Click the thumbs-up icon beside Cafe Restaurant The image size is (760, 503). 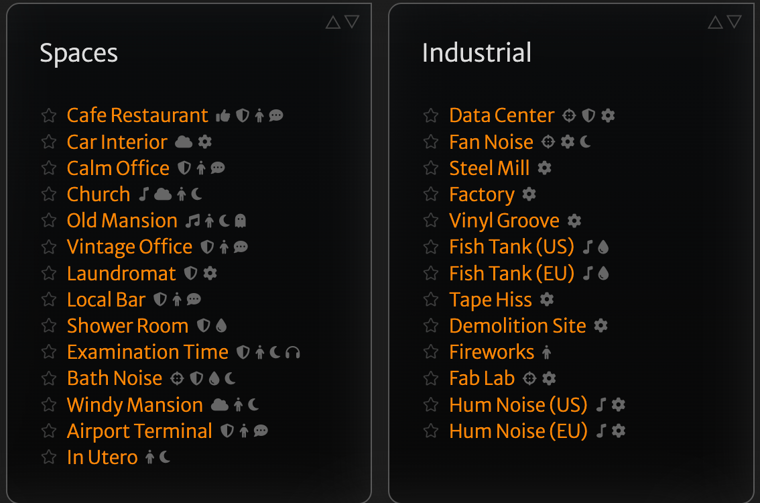[x=223, y=116]
